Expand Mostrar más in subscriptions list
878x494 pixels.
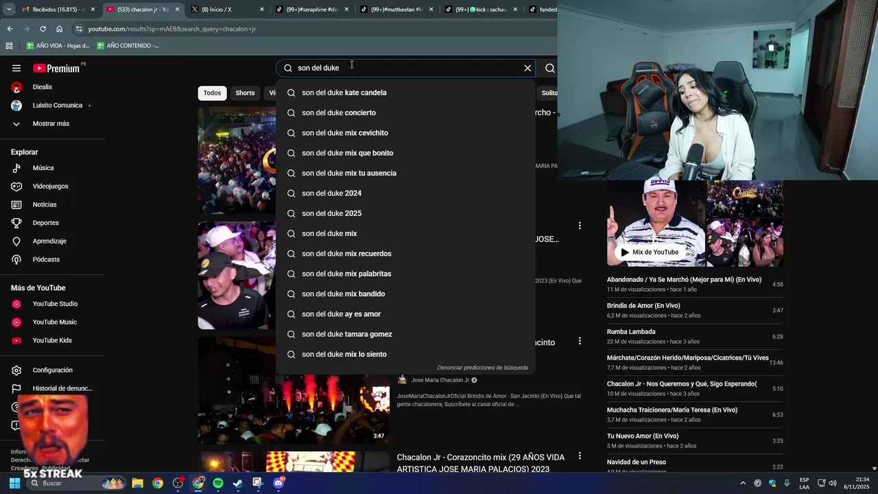pos(51,123)
